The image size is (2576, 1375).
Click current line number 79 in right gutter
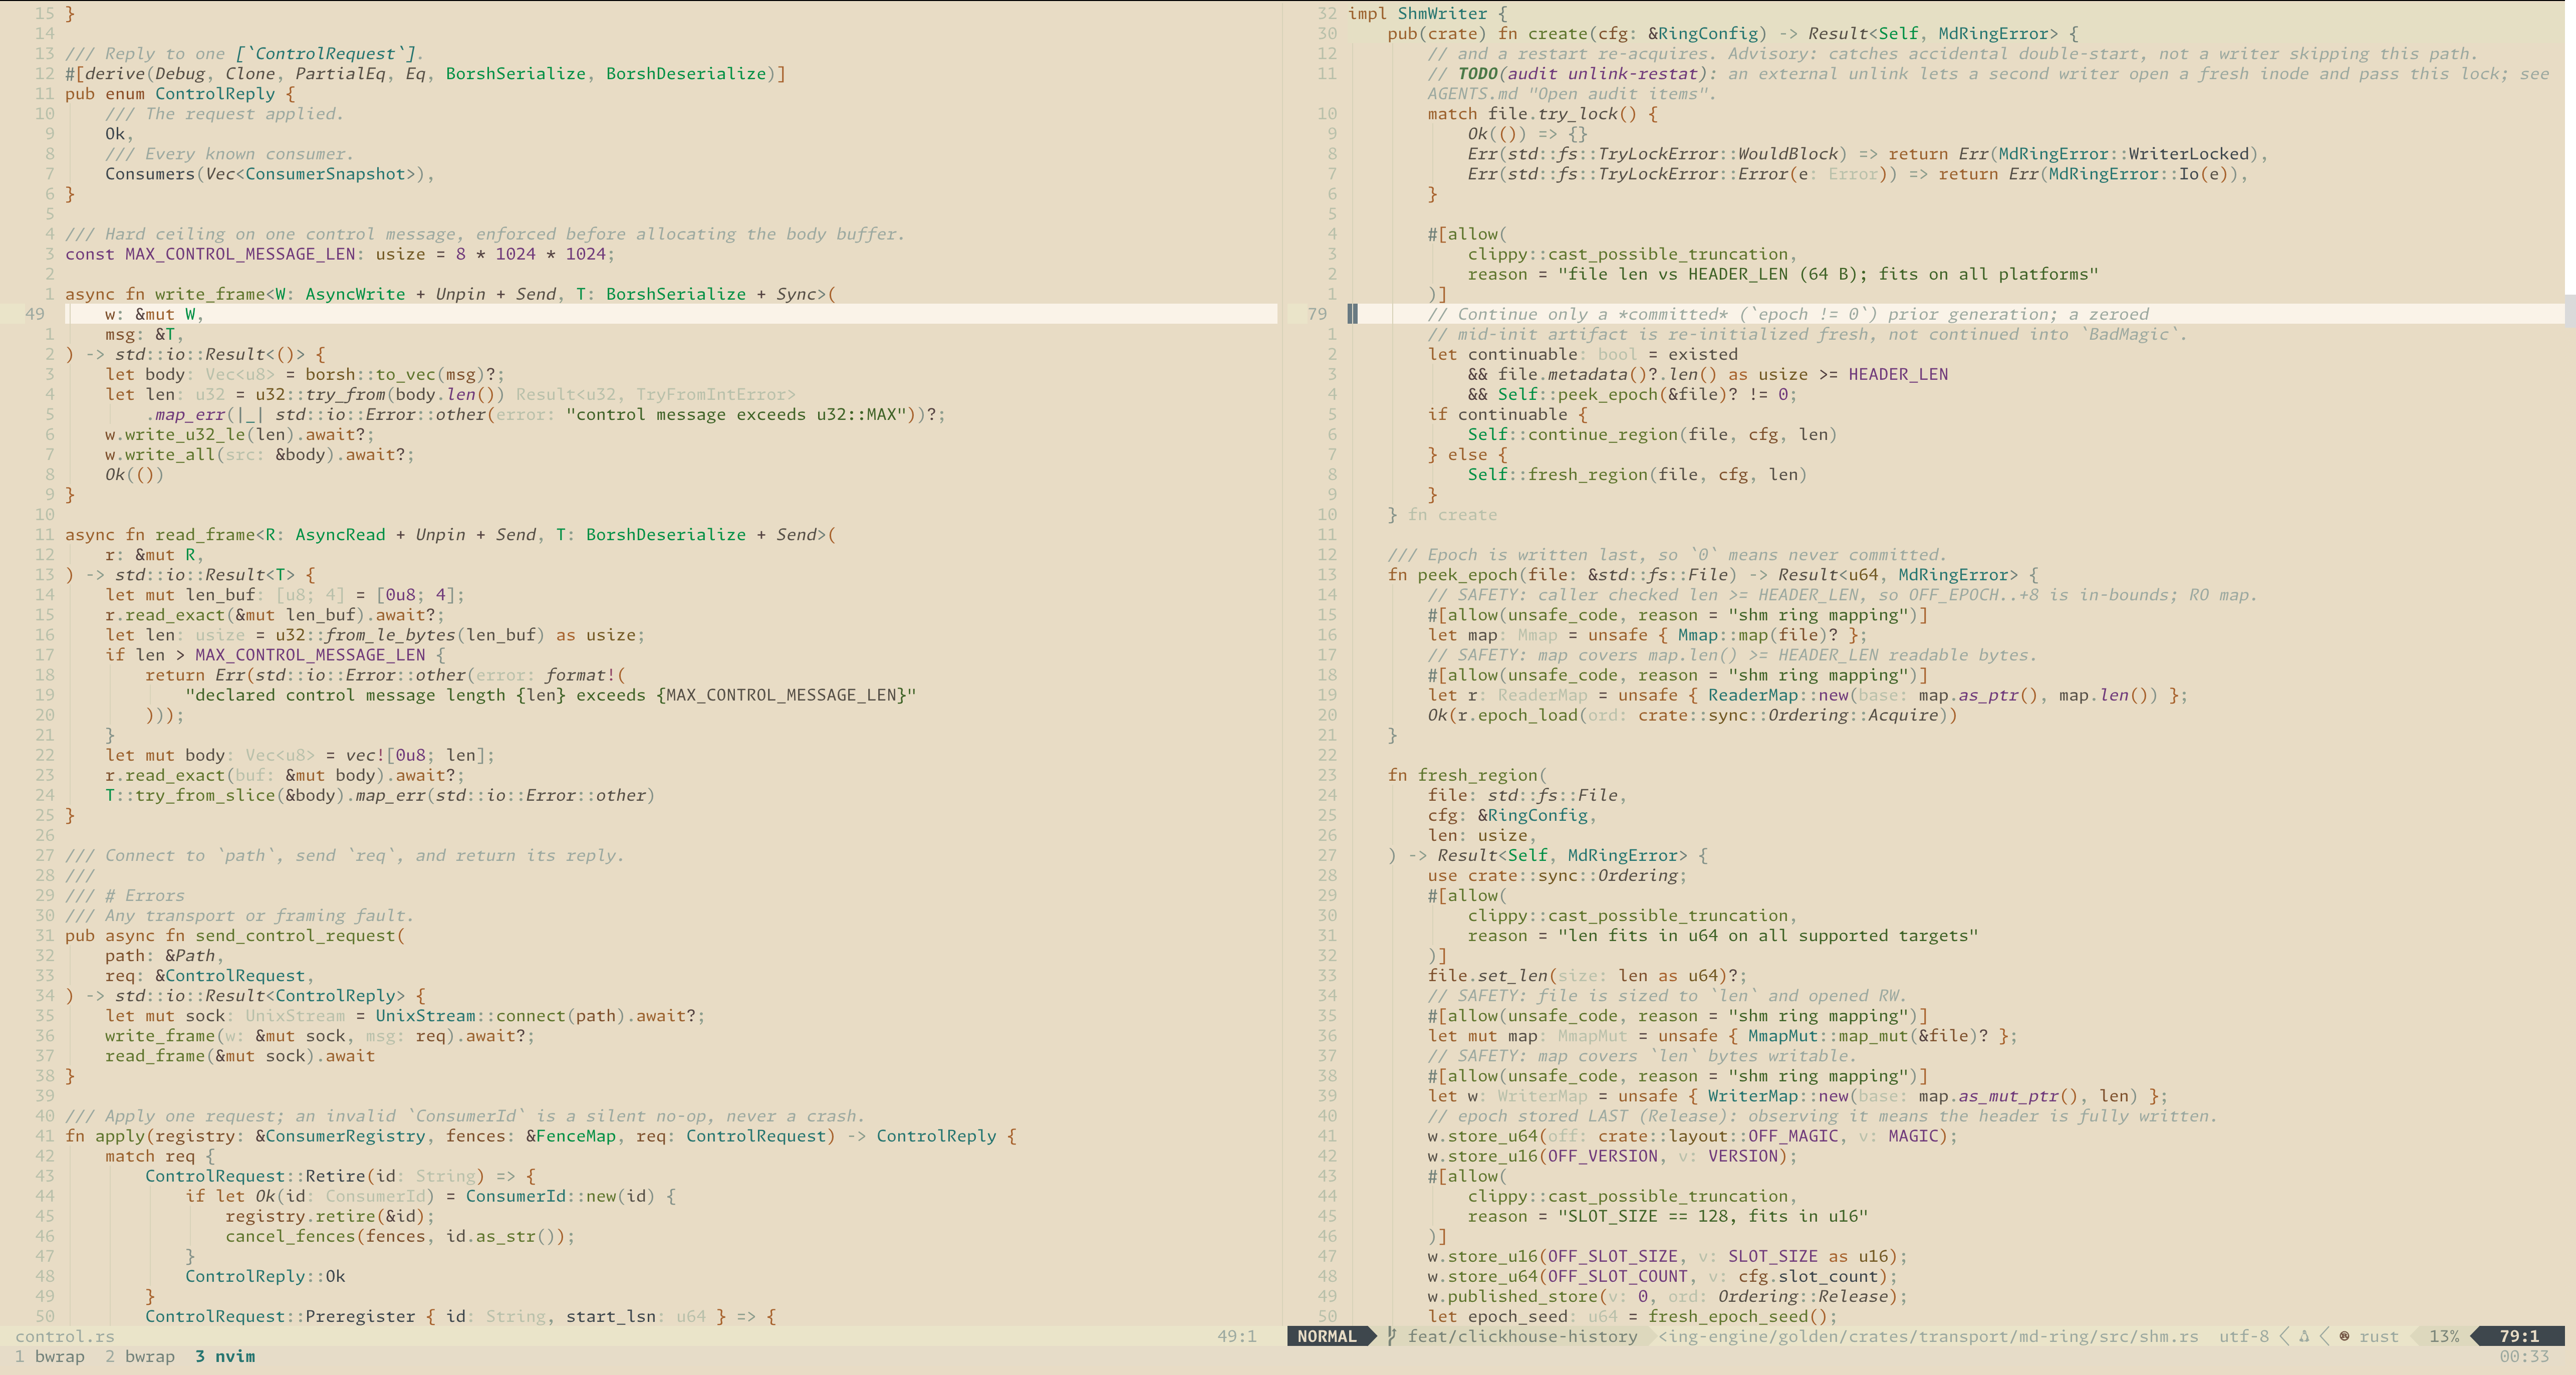click(1317, 314)
